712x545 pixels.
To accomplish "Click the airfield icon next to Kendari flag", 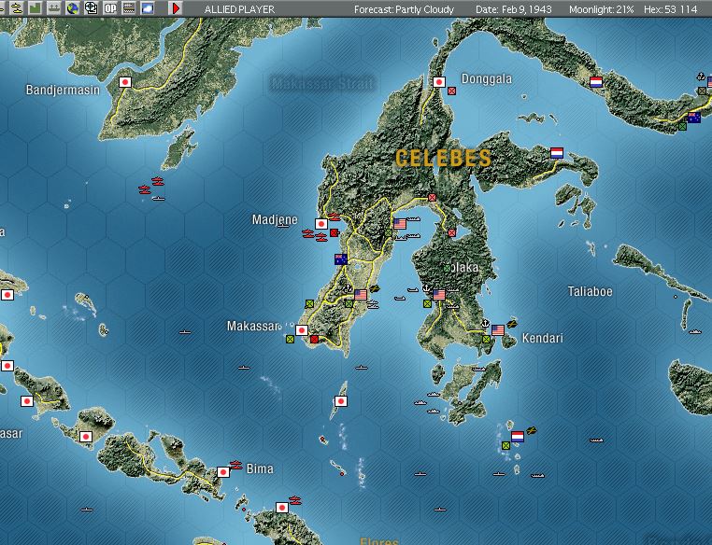I will (x=512, y=324).
